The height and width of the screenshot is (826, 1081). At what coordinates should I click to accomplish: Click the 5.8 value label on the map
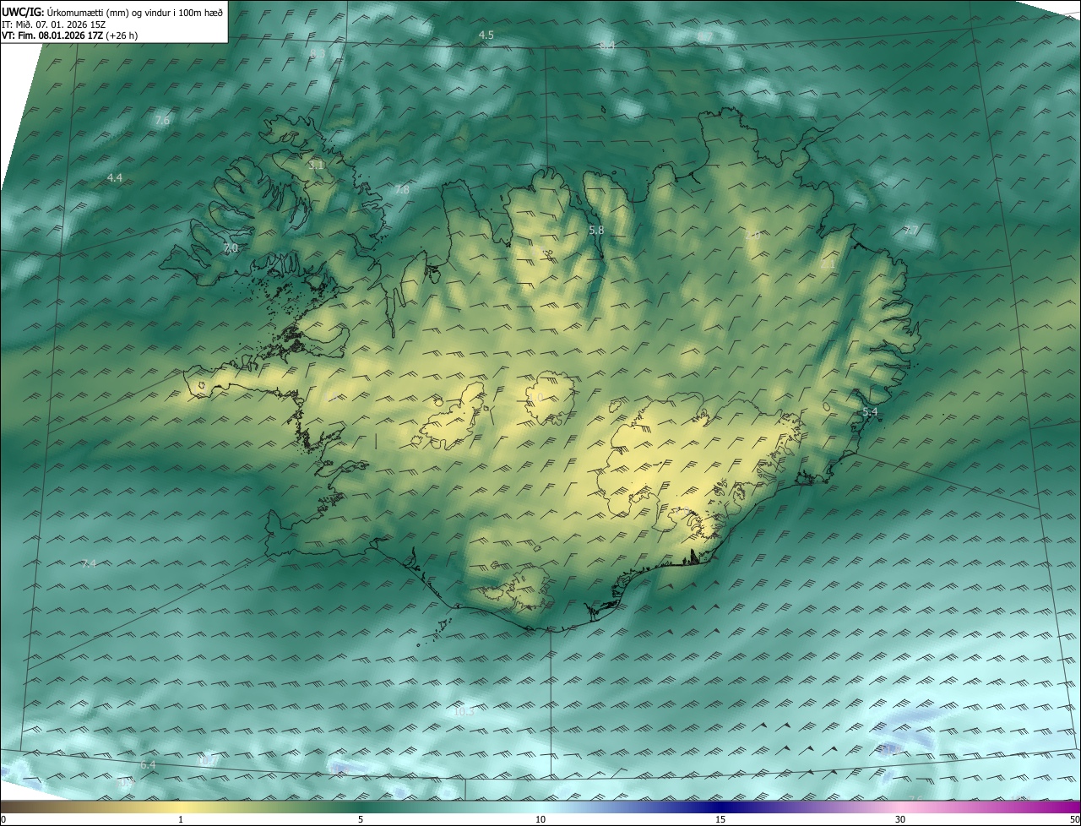point(596,230)
